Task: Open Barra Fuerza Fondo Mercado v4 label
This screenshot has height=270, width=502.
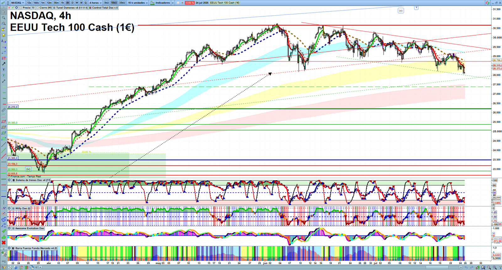Action: tap(36, 248)
